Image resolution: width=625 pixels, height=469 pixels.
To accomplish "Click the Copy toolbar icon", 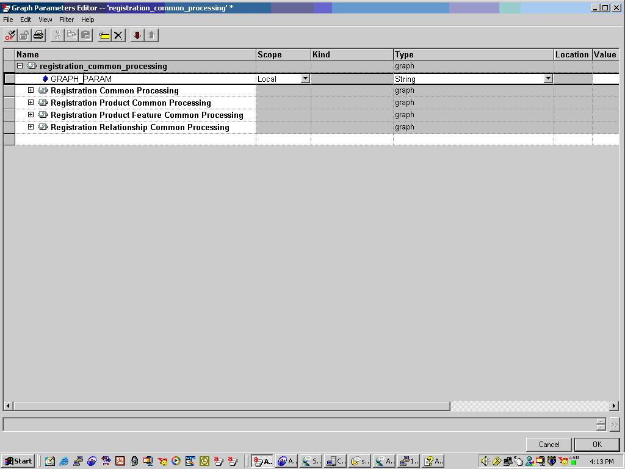I will 71,35.
